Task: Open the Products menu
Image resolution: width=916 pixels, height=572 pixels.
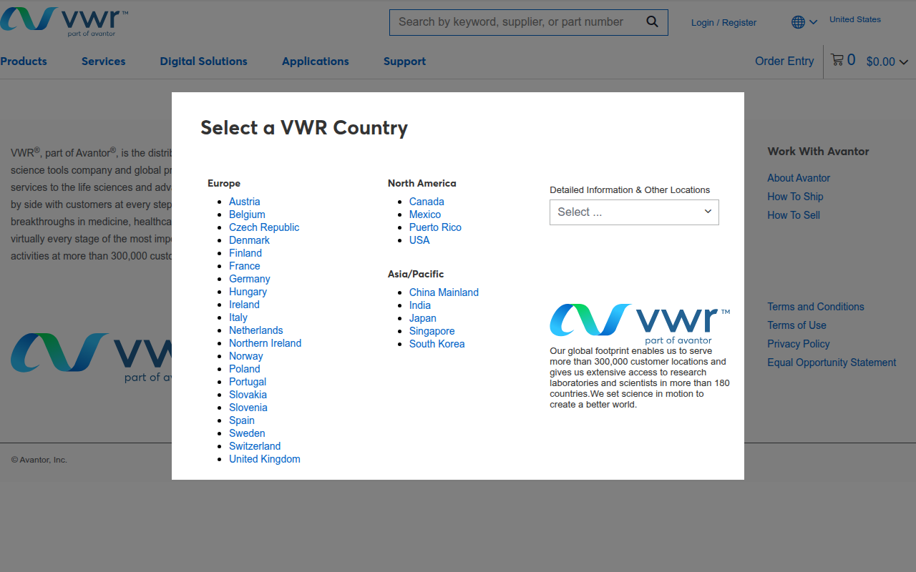Action: tap(24, 61)
